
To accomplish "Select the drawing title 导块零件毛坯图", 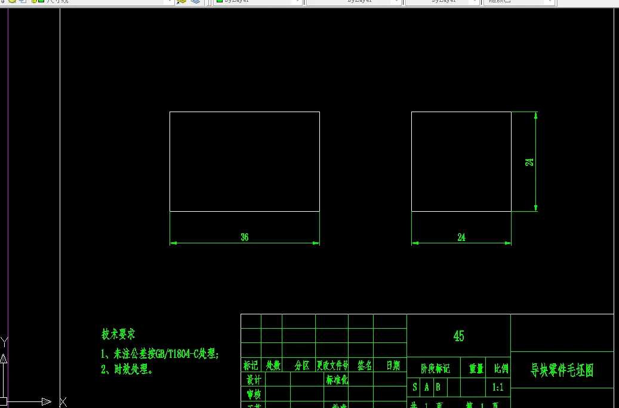I will (x=562, y=370).
